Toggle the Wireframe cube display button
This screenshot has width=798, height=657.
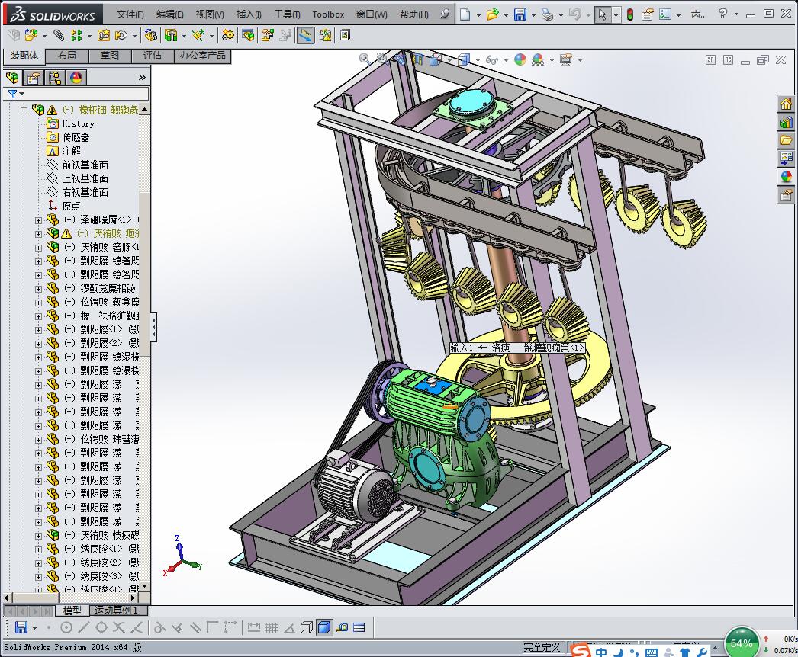(307, 627)
